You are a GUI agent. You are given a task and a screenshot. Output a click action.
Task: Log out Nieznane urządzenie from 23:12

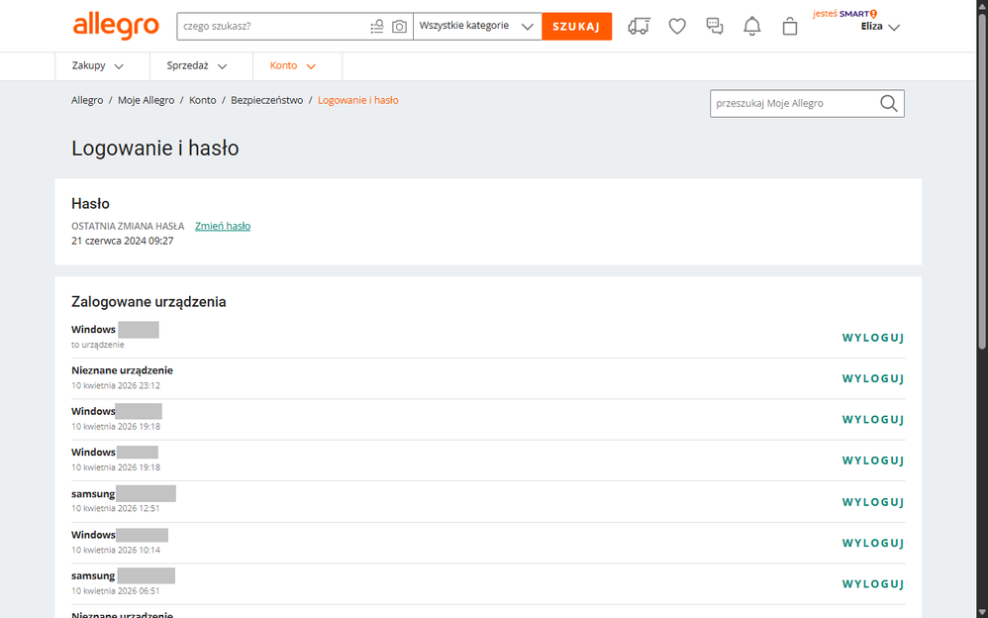pyautogui.click(x=873, y=378)
